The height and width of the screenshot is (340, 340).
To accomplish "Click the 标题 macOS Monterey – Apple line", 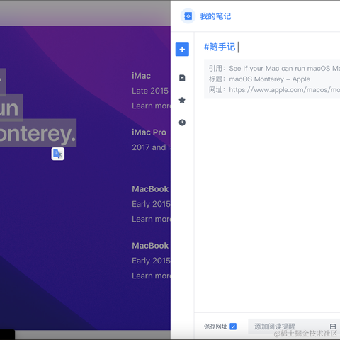I will click(x=259, y=79).
